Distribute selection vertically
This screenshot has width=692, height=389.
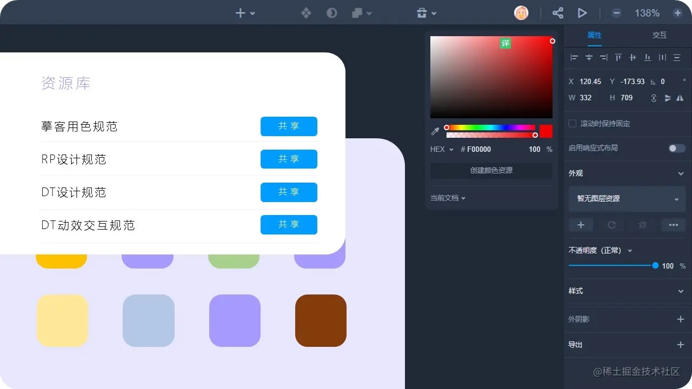point(677,57)
